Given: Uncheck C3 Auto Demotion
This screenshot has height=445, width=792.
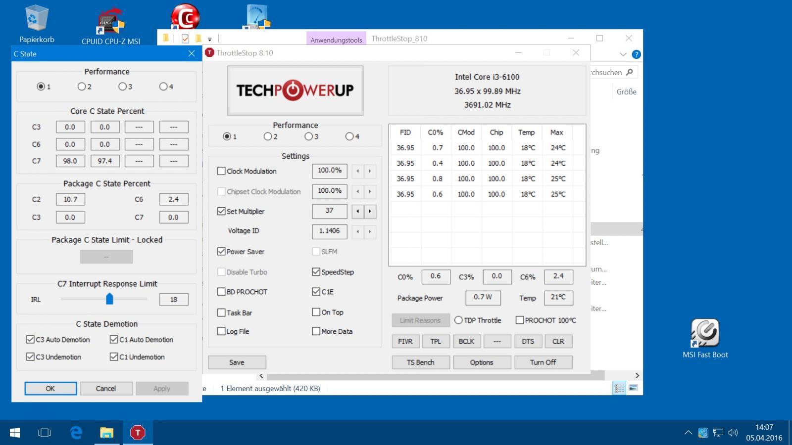Looking at the screenshot, I should tap(30, 340).
